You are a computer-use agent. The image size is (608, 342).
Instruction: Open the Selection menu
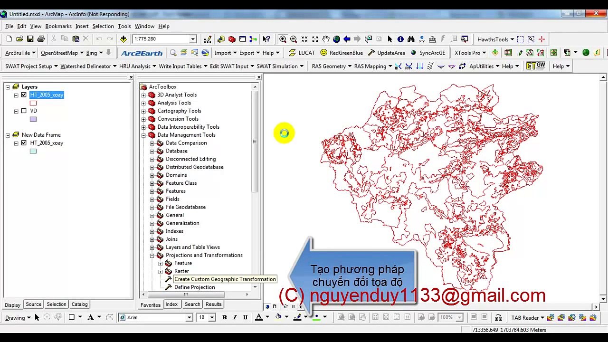(x=103, y=26)
